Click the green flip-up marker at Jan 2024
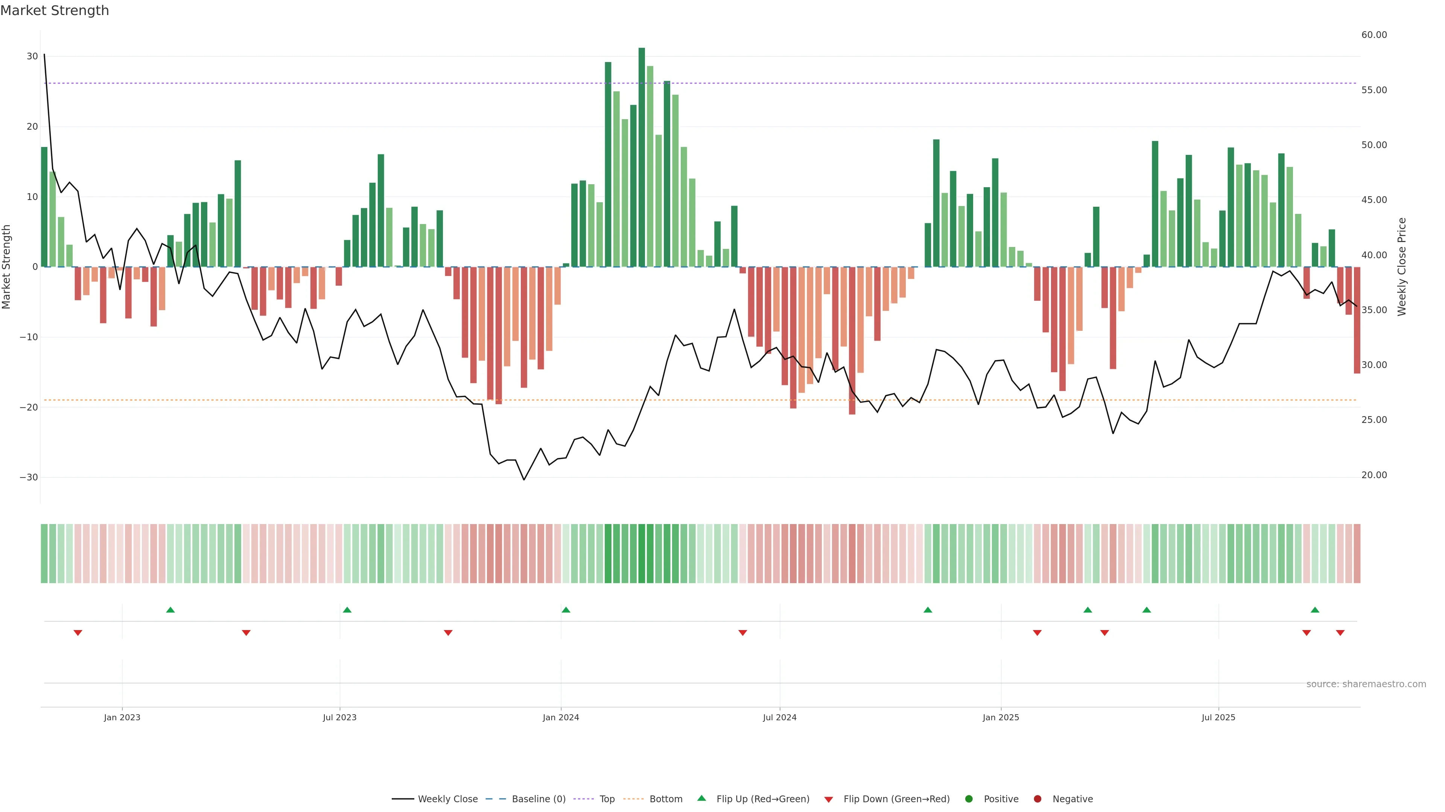The image size is (1445, 812). tap(566, 610)
